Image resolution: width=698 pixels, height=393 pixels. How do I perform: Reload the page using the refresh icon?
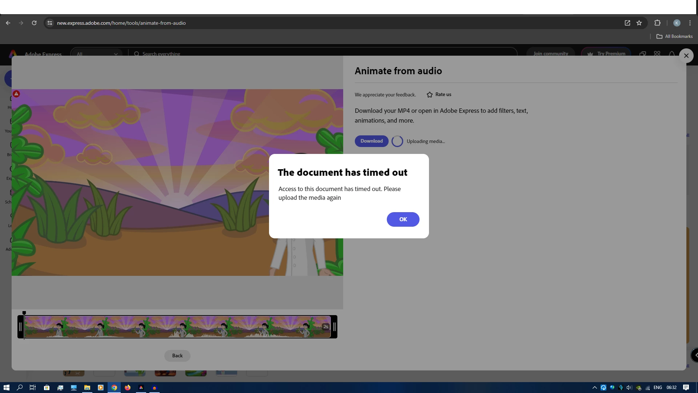click(x=34, y=23)
